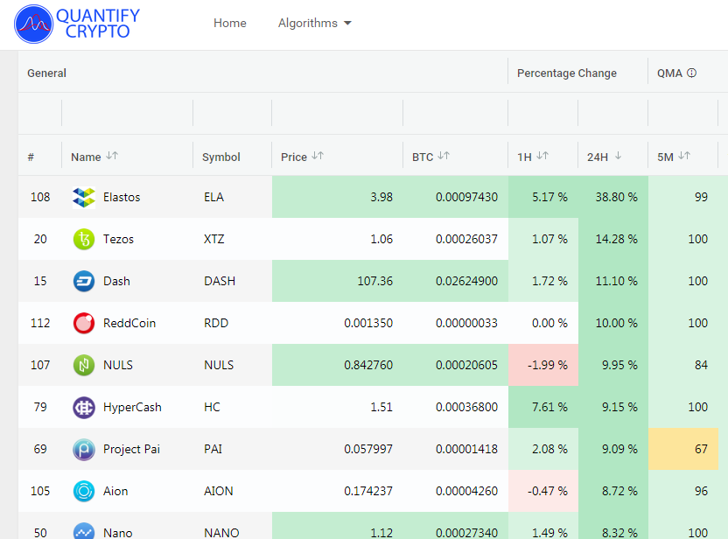
Task: Select the Aion name text
Action: 115,491
